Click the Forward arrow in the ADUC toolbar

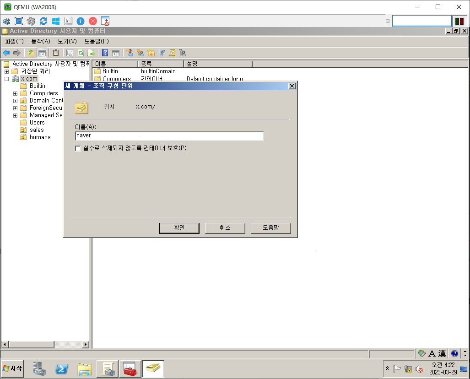[17, 53]
